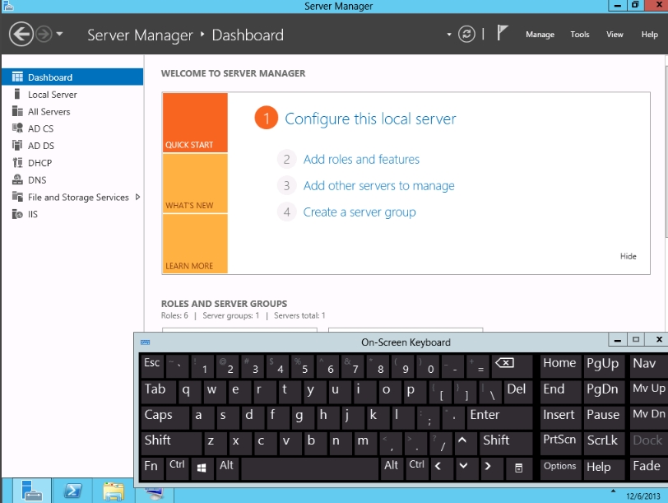Toggle Caps lock on On-Screen Keyboard
The width and height of the screenshot is (668, 503).
pyautogui.click(x=165, y=417)
